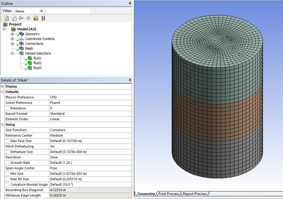Screen dimensions: 283x199
Task: Select the filter by state icon
Action: point(21,18)
